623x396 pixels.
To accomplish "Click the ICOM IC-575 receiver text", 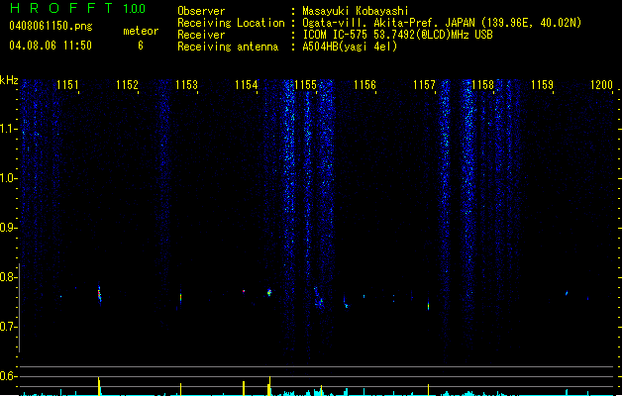I will point(398,35).
